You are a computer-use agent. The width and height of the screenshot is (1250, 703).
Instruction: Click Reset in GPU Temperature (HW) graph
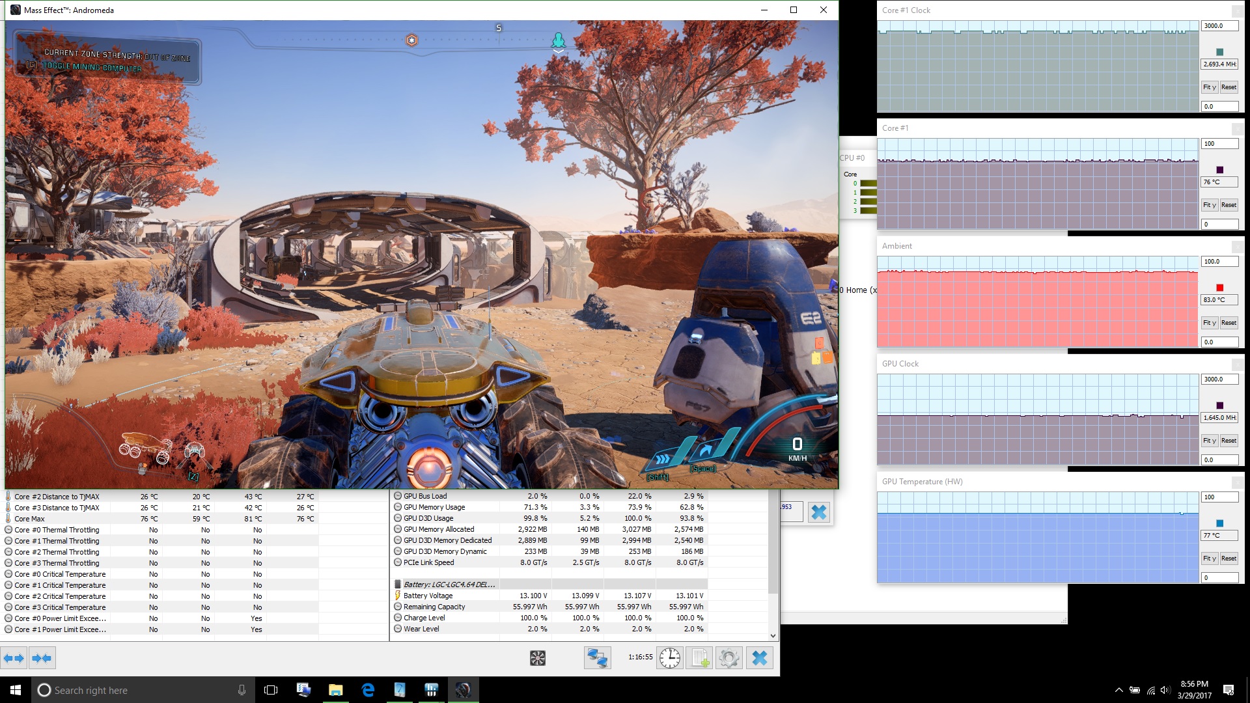(x=1229, y=558)
